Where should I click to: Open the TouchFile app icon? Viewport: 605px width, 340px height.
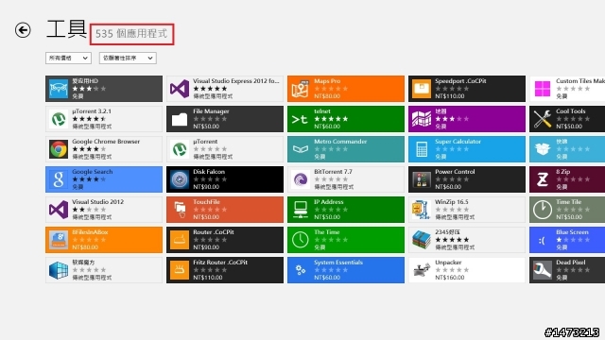pos(180,210)
